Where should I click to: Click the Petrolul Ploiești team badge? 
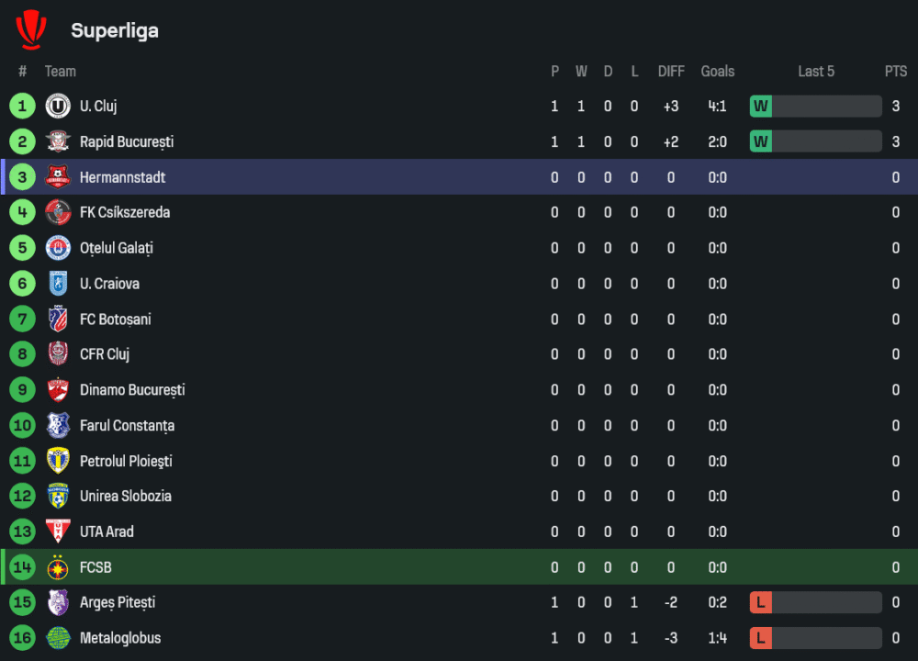pos(58,461)
